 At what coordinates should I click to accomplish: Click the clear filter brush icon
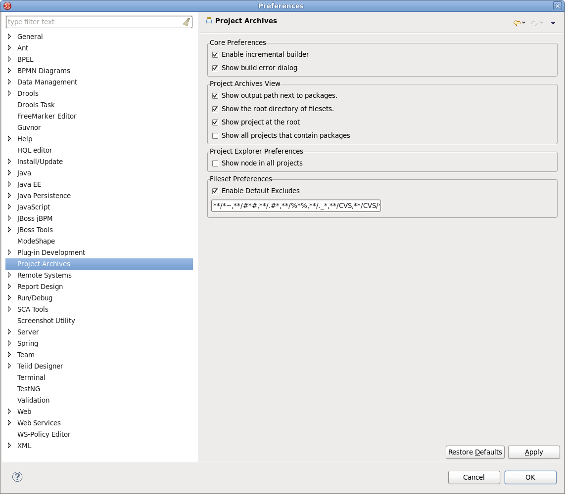tap(187, 22)
